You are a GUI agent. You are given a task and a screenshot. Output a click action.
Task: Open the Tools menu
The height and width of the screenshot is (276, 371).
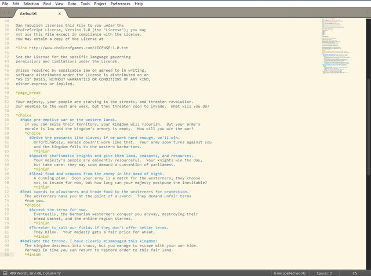coord(85,4)
